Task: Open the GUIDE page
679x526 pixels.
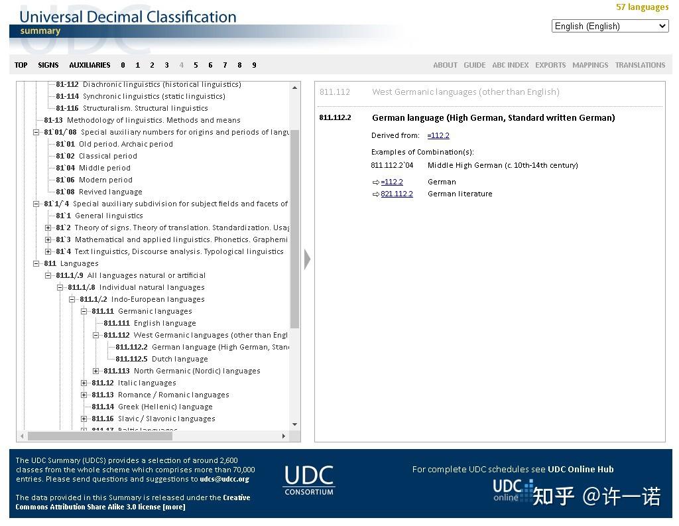Action: coord(475,65)
